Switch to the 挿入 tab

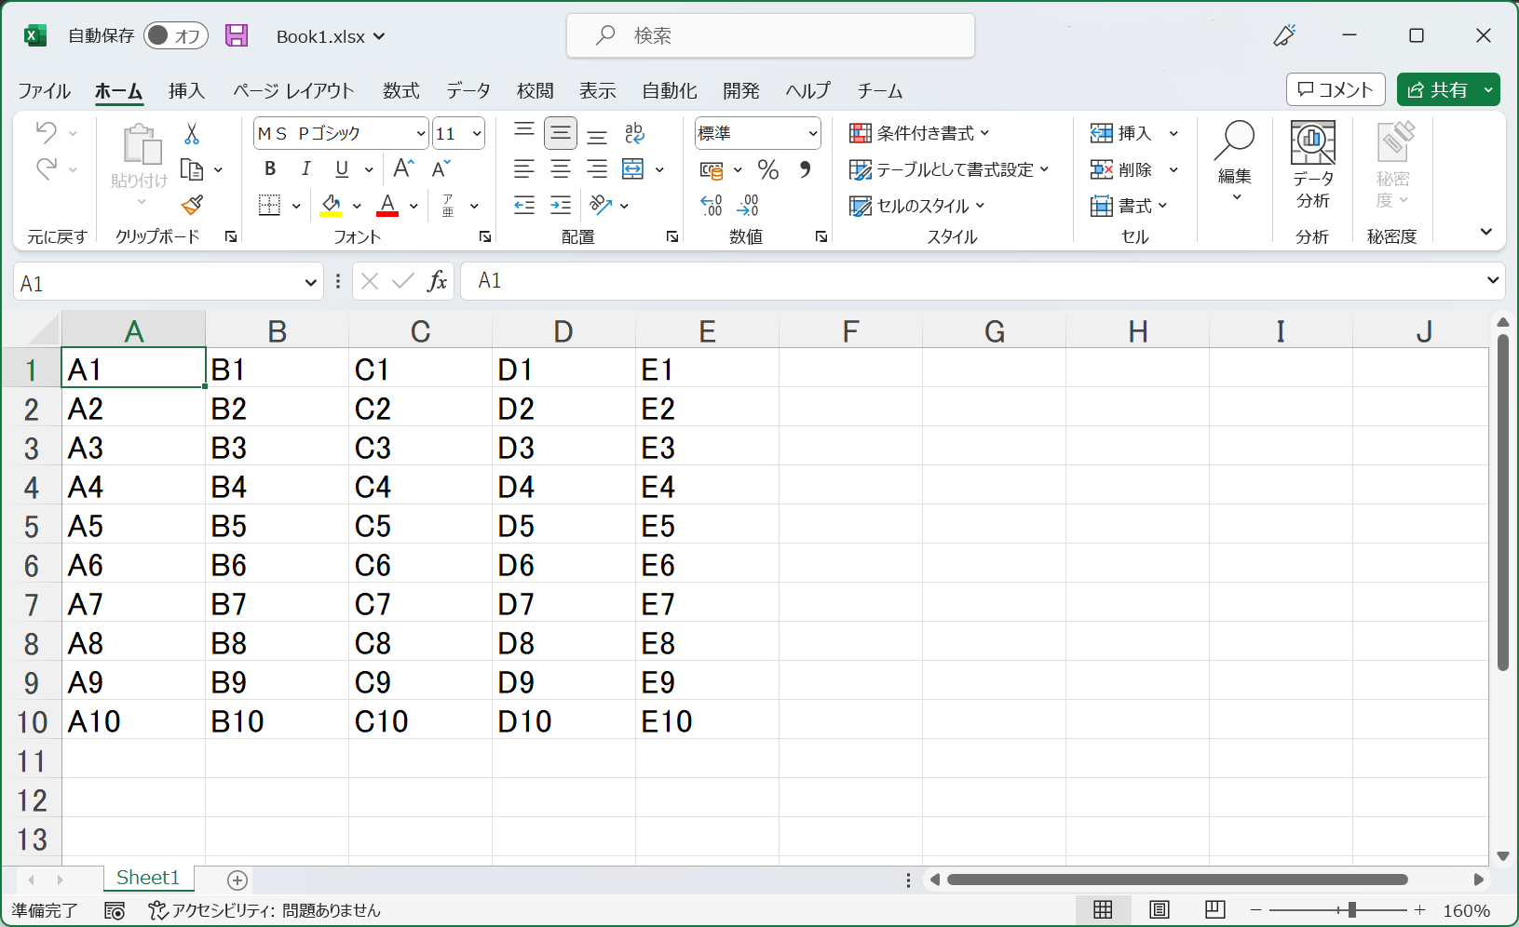click(x=186, y=90)
